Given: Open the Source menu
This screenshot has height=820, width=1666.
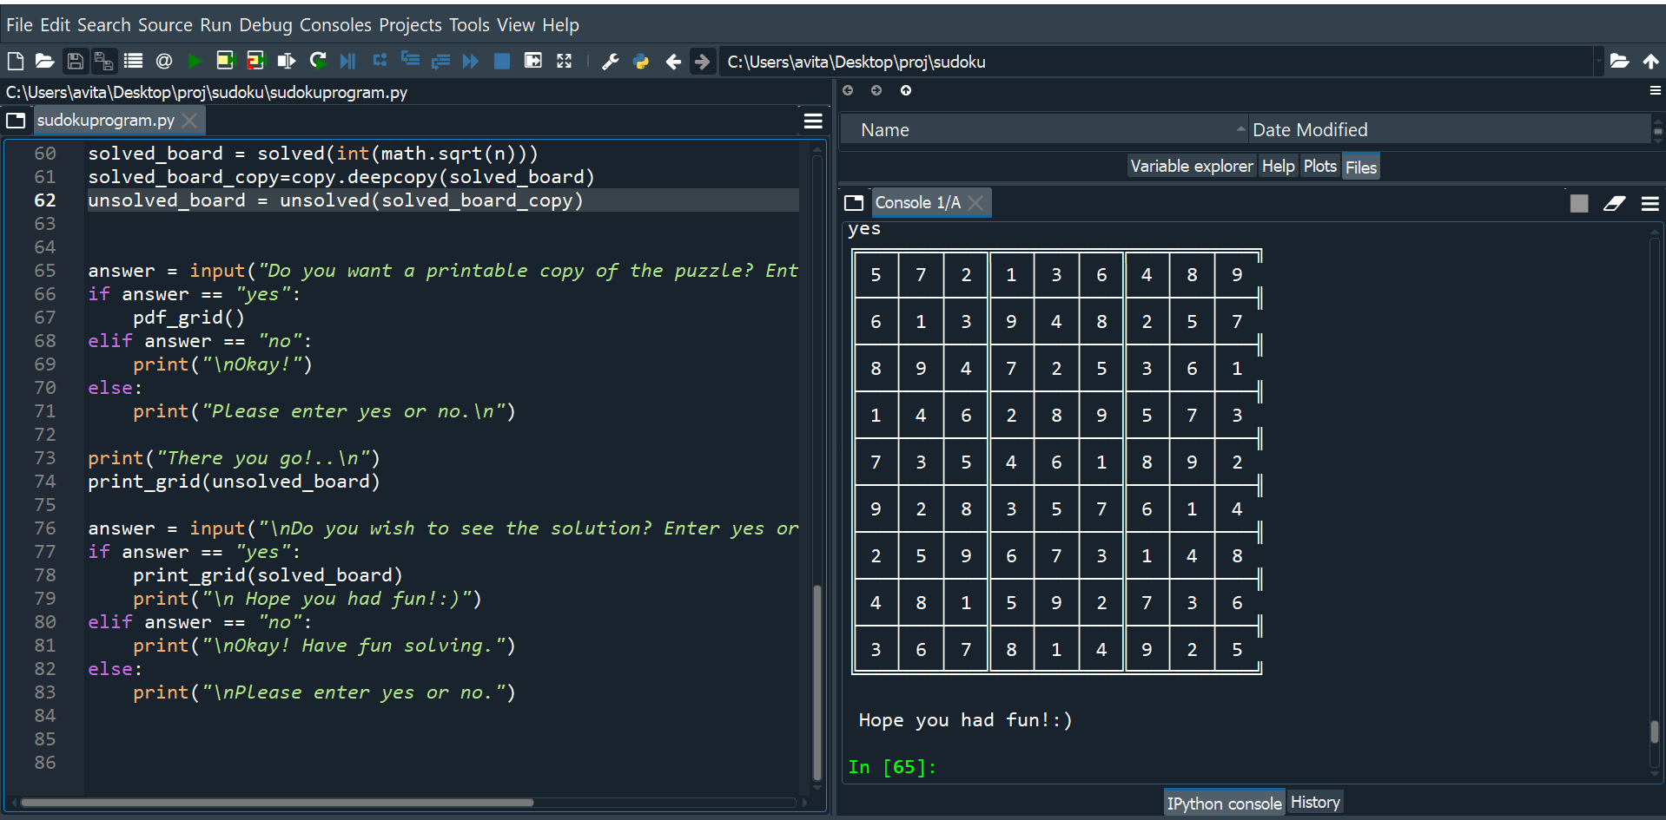Looking at the screenshot, I should coord(165,25).
